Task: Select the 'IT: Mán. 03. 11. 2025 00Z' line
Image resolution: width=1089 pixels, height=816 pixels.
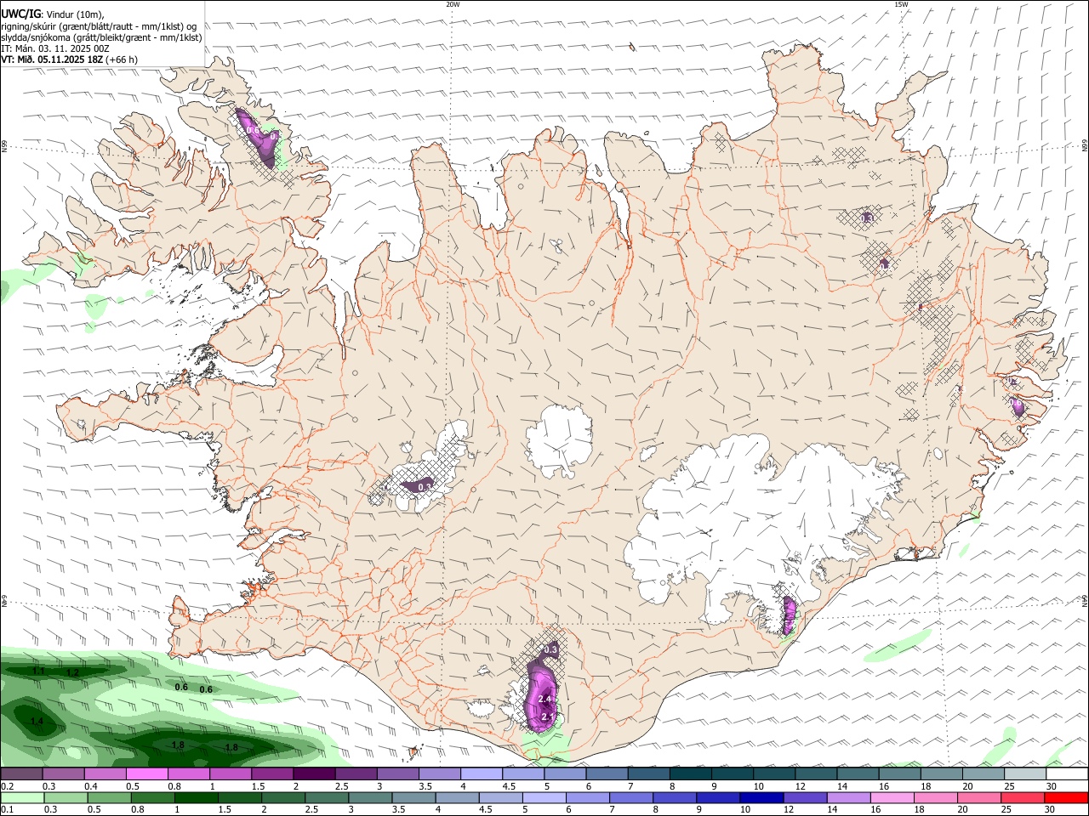Action: coord(55,48)
